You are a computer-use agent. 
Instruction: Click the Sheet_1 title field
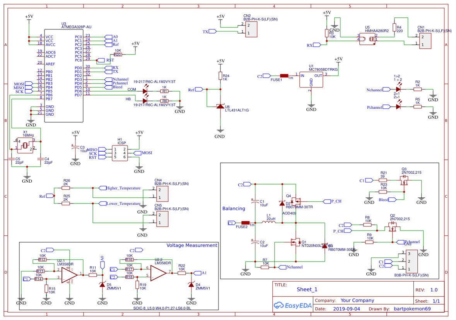tap(308, 289)
